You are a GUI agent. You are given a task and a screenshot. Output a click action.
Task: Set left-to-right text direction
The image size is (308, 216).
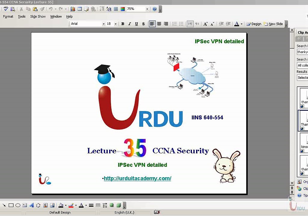tap(190, 24)
